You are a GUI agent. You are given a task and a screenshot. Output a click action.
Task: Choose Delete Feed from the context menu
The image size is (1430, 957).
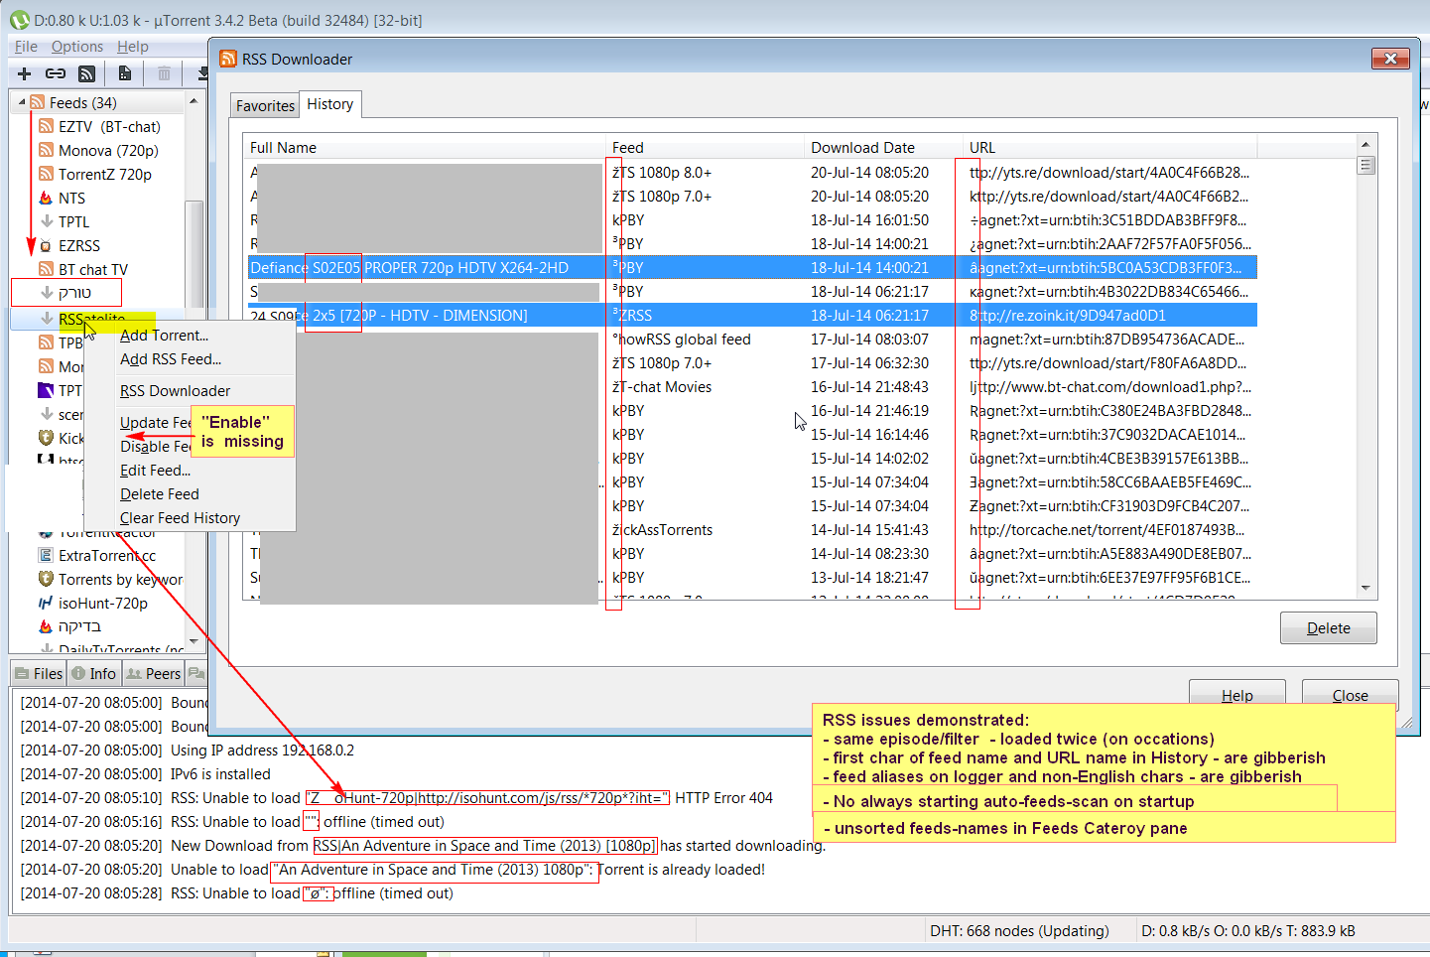click(159, 494)
